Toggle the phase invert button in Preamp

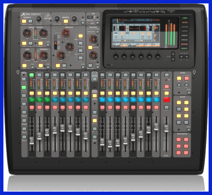[x=30, y=43]
